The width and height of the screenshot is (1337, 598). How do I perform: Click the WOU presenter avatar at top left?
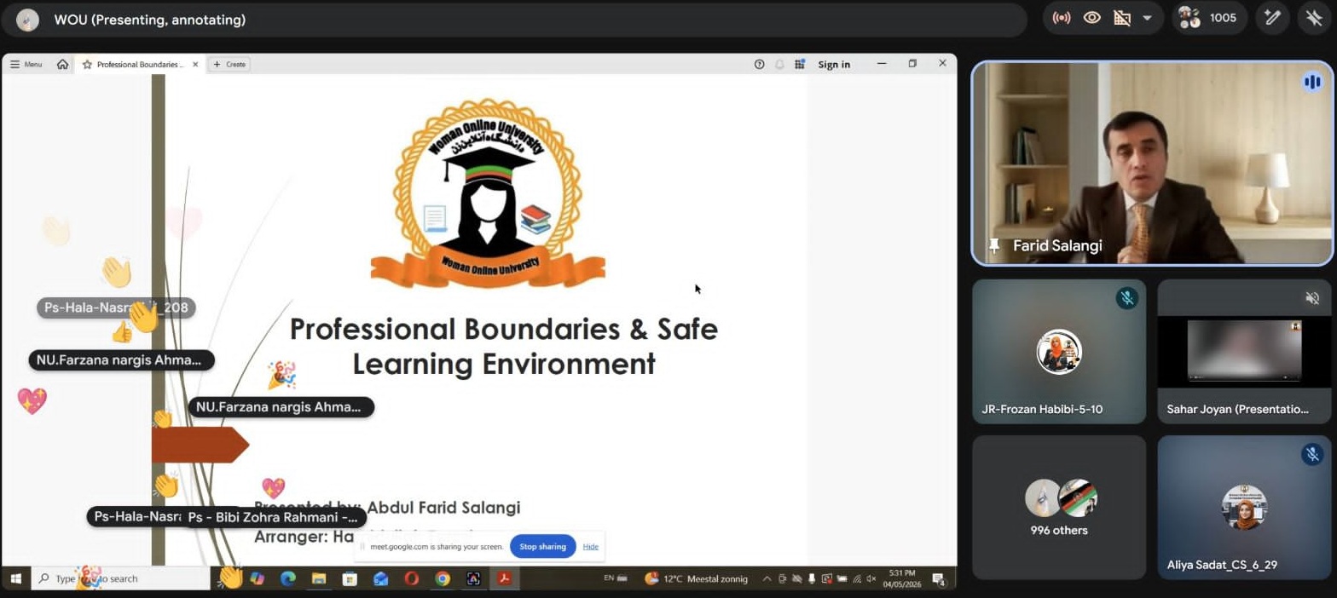pyautogui.click(x=28, y=20)
